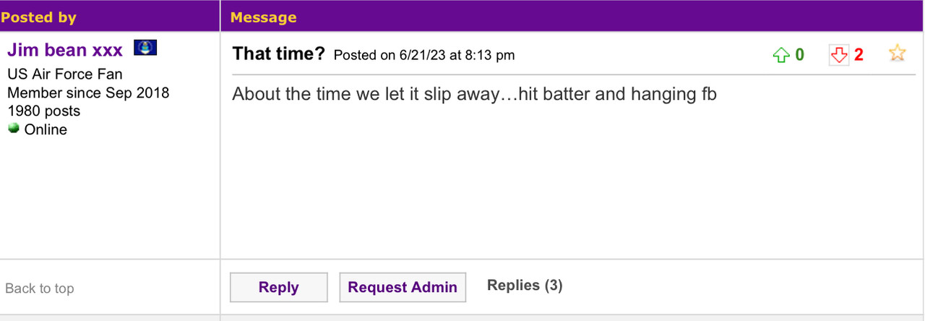Click the 1980 posts count
This screenshot has width=925, height=321.
[44, 111]
